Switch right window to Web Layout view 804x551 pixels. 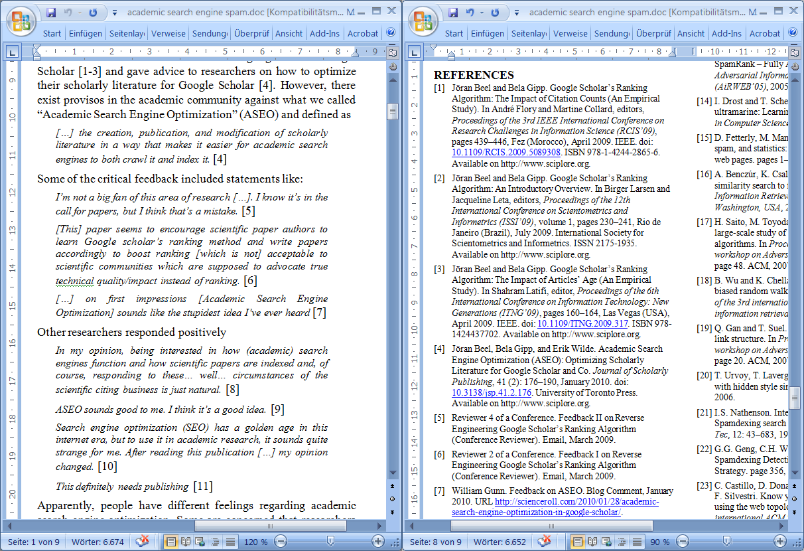coord(608,542)
